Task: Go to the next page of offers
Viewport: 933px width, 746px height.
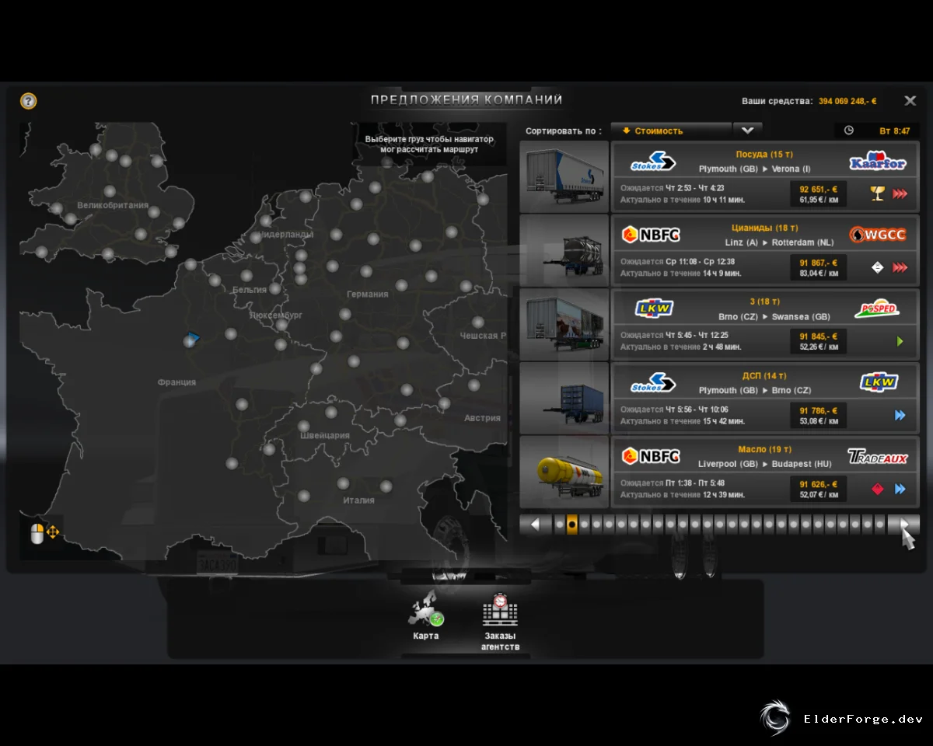Action: (903, 525)
